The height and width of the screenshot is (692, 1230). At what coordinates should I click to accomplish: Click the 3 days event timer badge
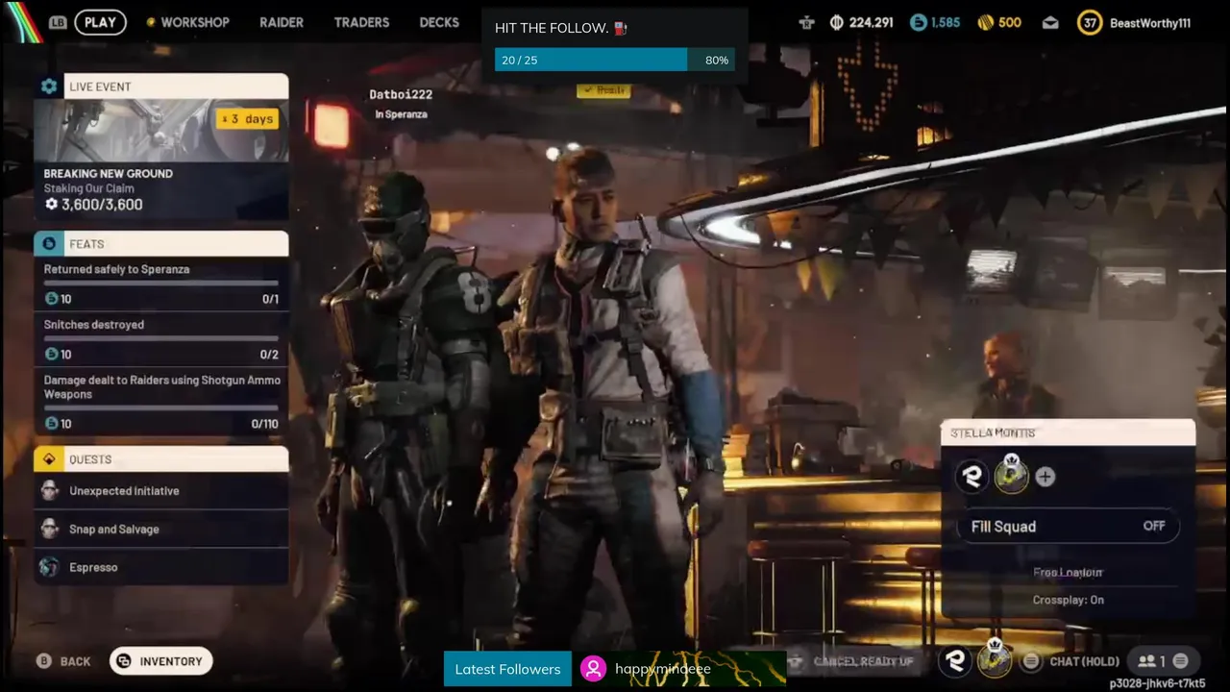click(x=247, y=119)
